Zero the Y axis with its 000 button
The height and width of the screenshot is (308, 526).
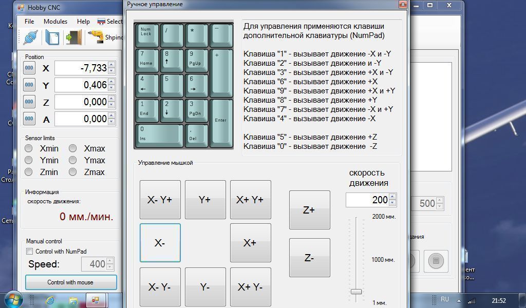[x=29, y=85]
